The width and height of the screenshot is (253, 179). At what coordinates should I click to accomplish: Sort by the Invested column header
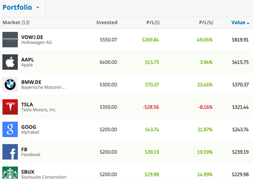(x=107, y=22)
